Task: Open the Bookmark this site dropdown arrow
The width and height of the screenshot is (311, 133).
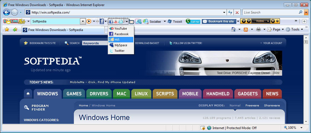Action: coord(238,21)
